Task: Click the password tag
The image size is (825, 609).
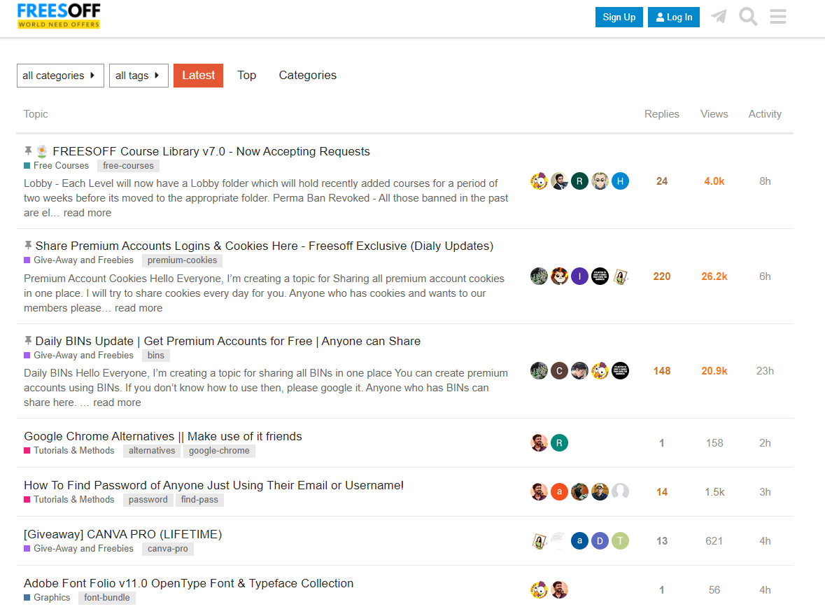Action: pyautogui.click(x=148, y=500)
